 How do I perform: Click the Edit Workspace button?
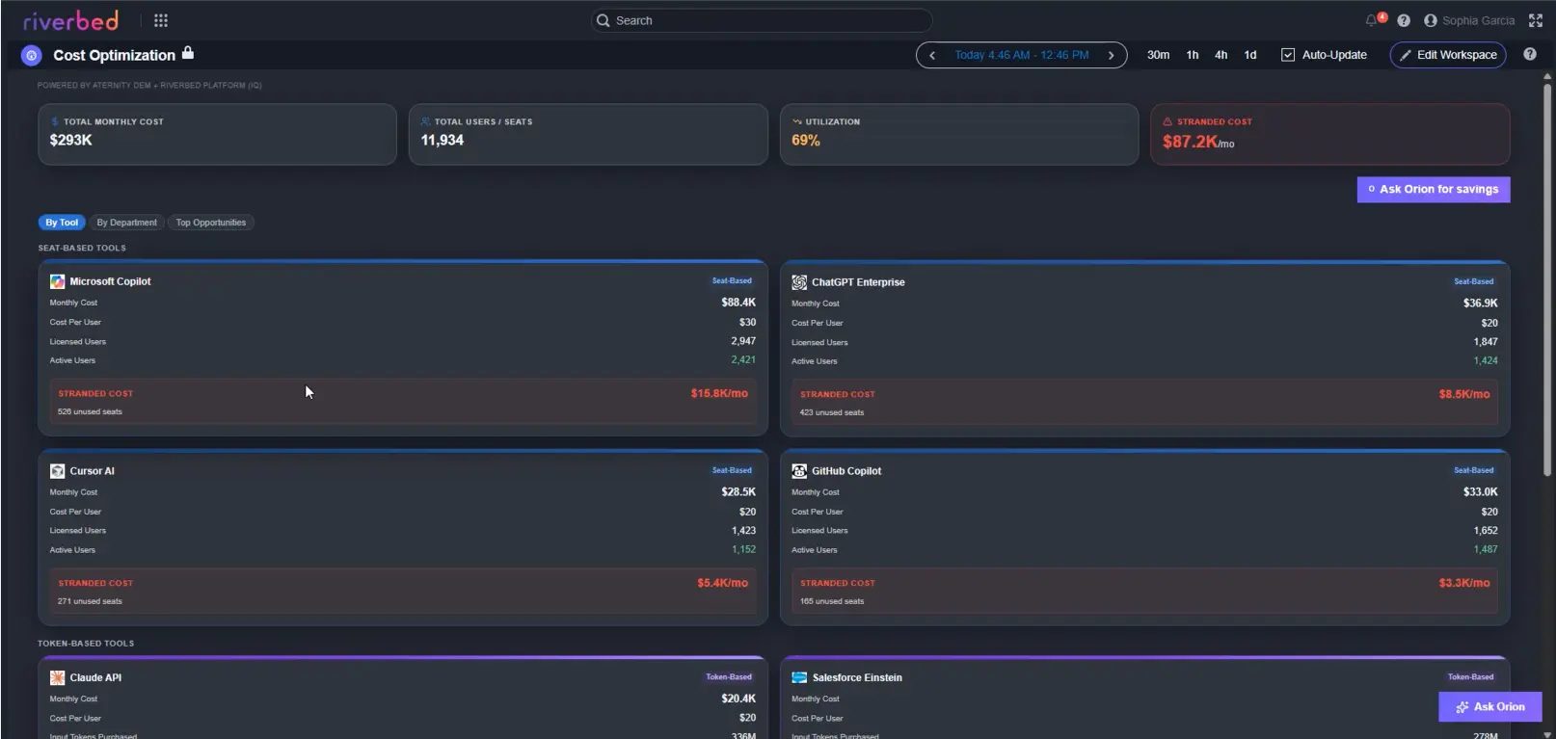click(x=1448, y=55)
